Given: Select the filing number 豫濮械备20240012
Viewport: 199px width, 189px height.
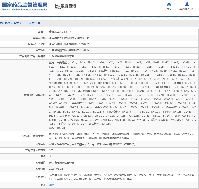Looking at the screenshot, I should [60, 32].
